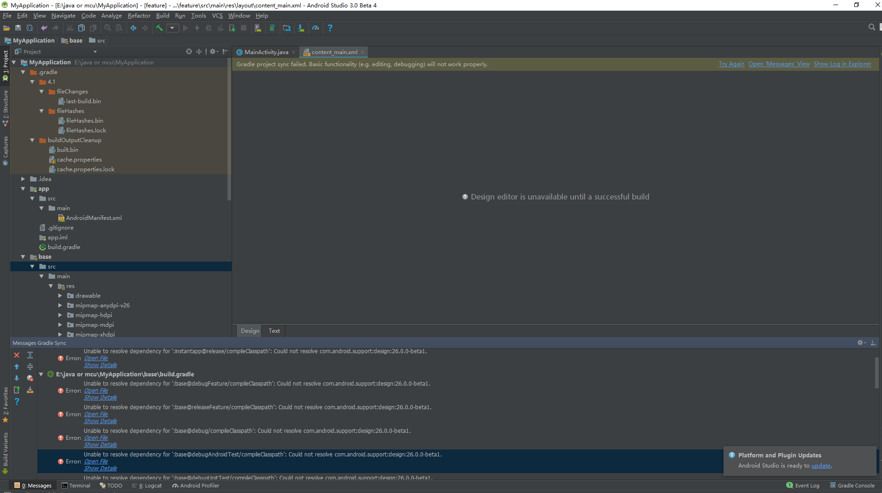
Task: Open the Build menu
Action: (163, 16)
